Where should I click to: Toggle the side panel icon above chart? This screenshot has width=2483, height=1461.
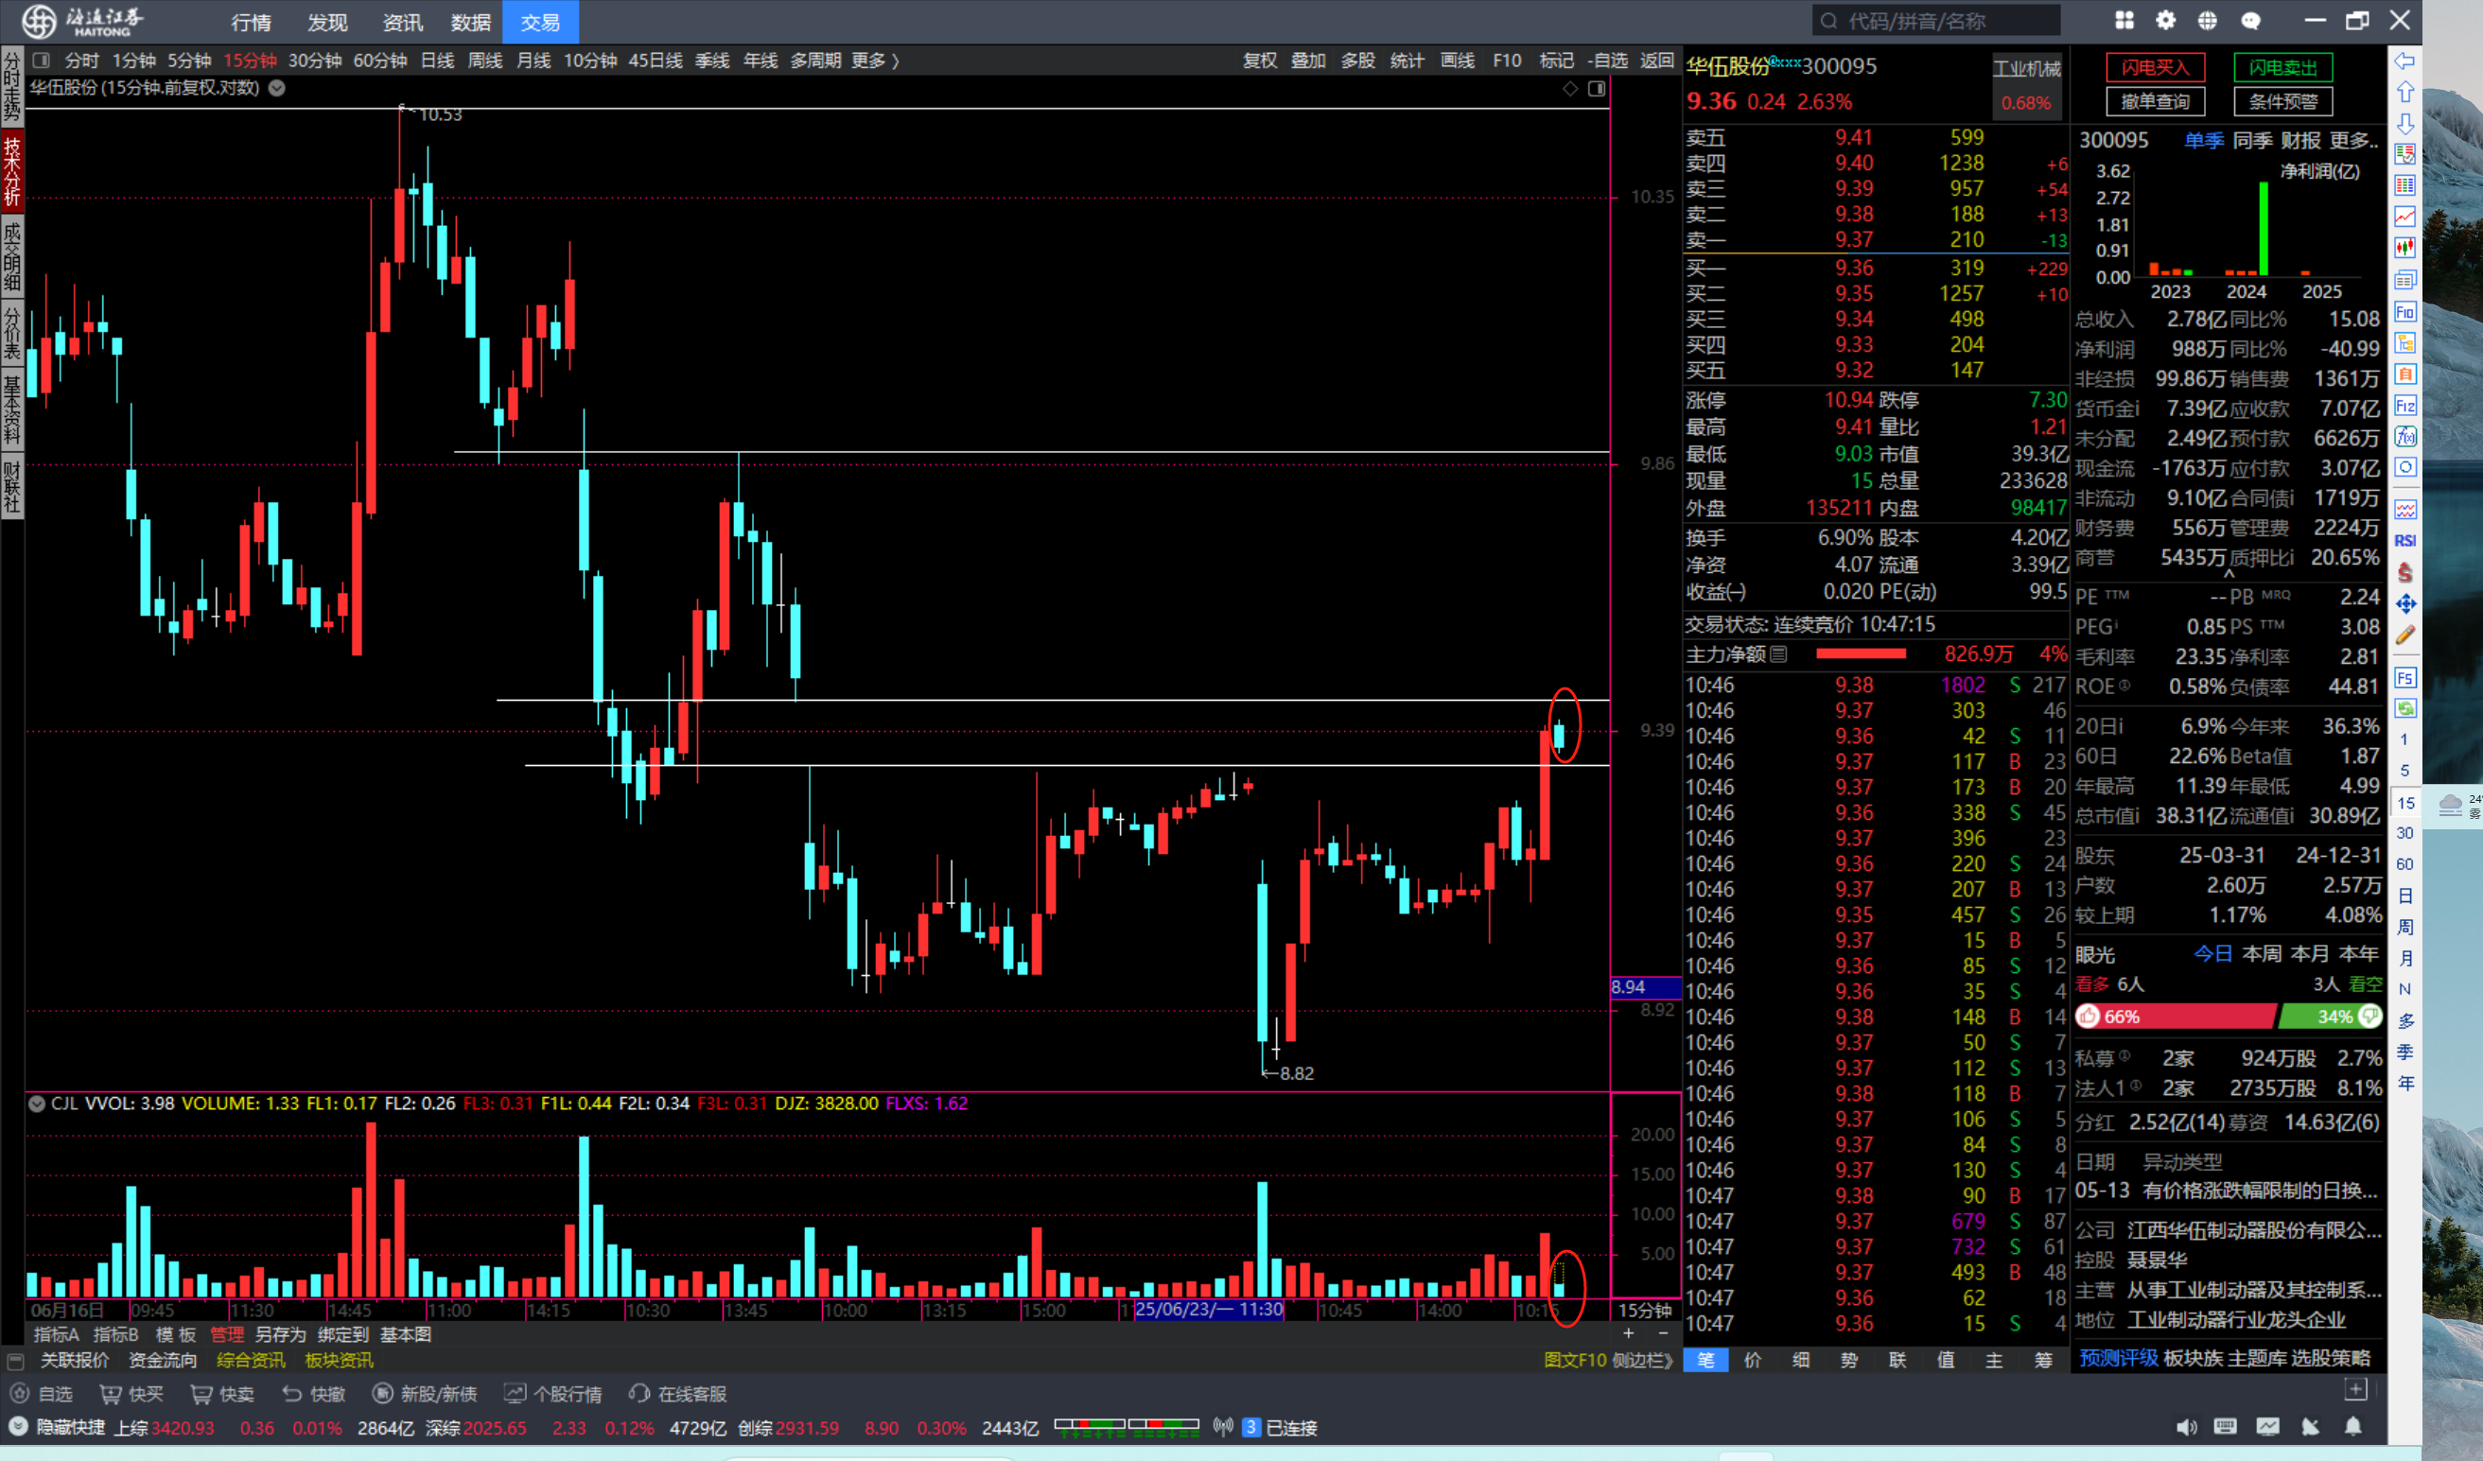[1597, 89]
